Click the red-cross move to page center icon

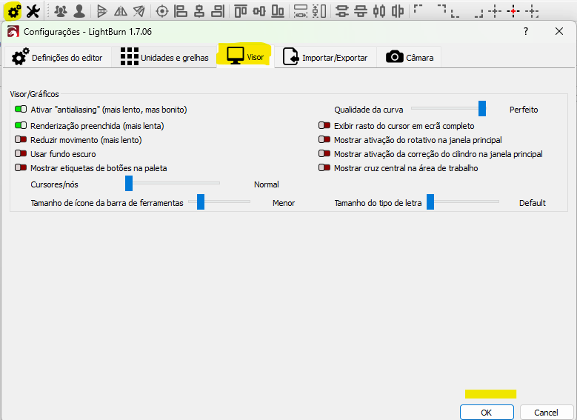[x=513, y=11]
